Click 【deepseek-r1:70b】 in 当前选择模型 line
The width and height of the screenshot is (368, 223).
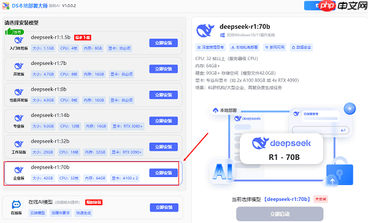click(287, 199)
